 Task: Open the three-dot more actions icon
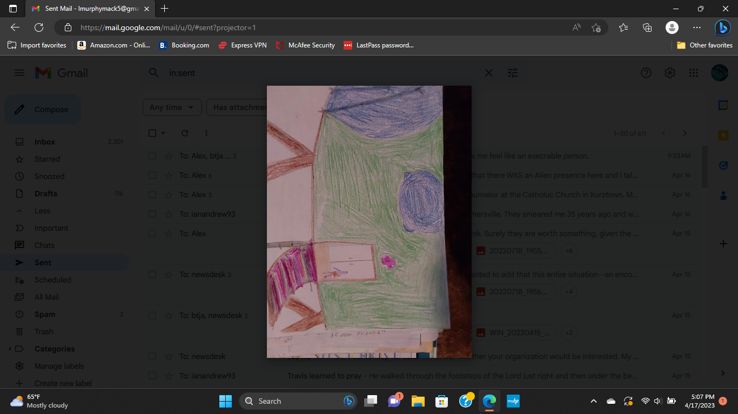[x=206, y=133]
